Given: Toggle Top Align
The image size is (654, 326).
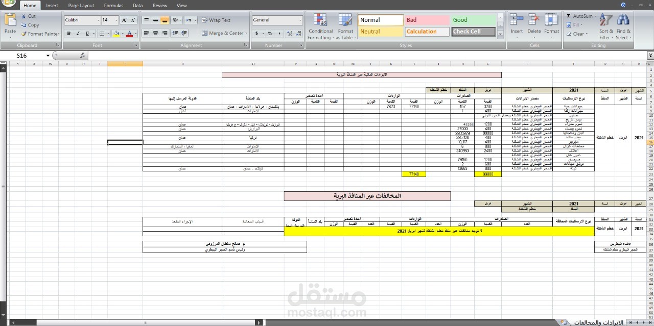Looking at the screenshot, I should point(146,20).
